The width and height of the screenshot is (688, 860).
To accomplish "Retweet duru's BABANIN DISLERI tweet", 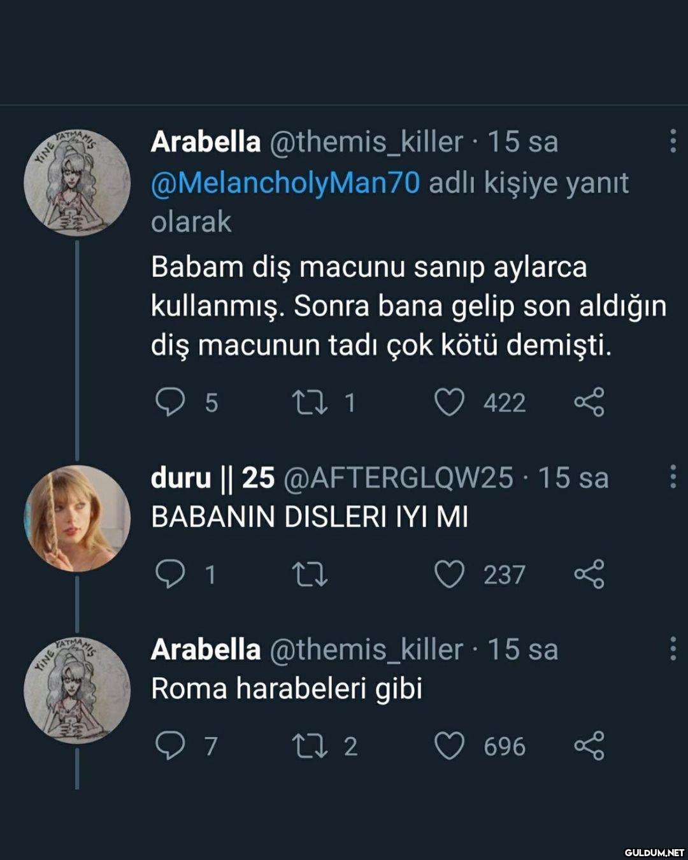I will coord(310,574).
